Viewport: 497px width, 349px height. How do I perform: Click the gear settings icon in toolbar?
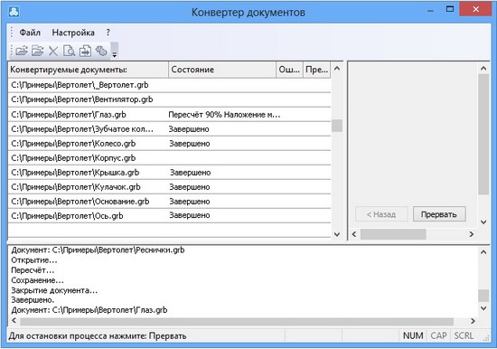point(101,51)
